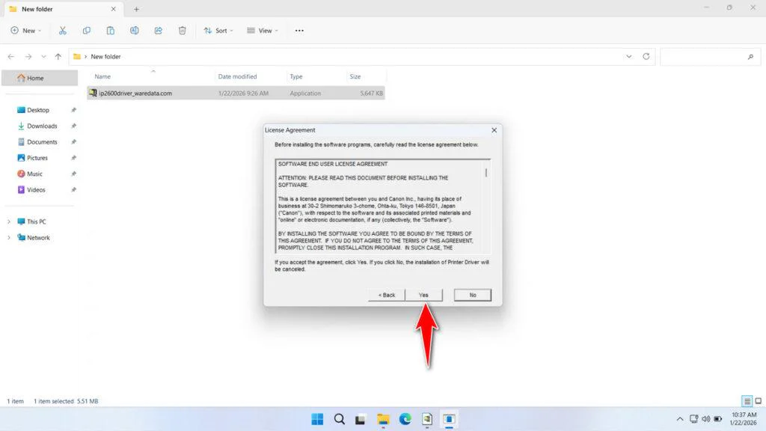
Task: Open the Sort options dropdown
Action: 218,31
